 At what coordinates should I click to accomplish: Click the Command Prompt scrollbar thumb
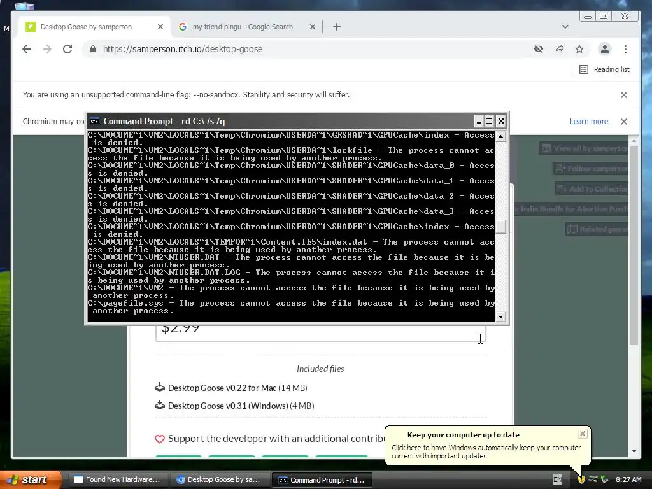click(x=500, y=227)
